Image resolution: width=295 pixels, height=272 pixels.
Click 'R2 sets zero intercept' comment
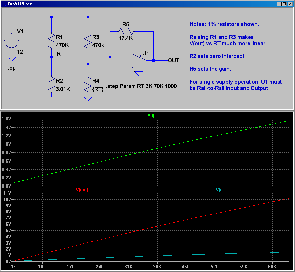click(217, 56)
